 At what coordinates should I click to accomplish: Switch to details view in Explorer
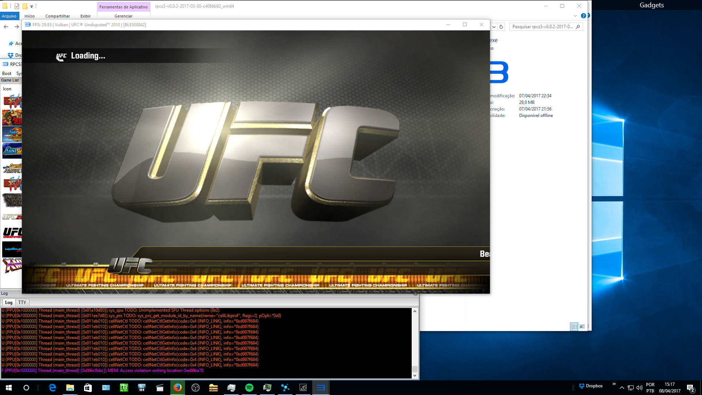point(574,327)
